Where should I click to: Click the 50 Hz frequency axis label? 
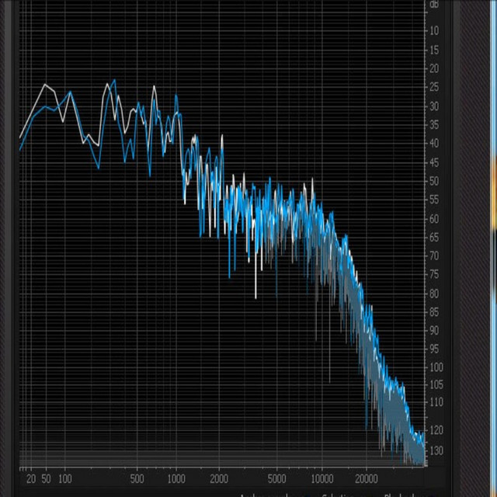[47, 478]
